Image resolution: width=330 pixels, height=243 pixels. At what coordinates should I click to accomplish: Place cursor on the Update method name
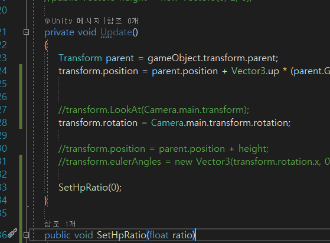(x=116, y=32)
